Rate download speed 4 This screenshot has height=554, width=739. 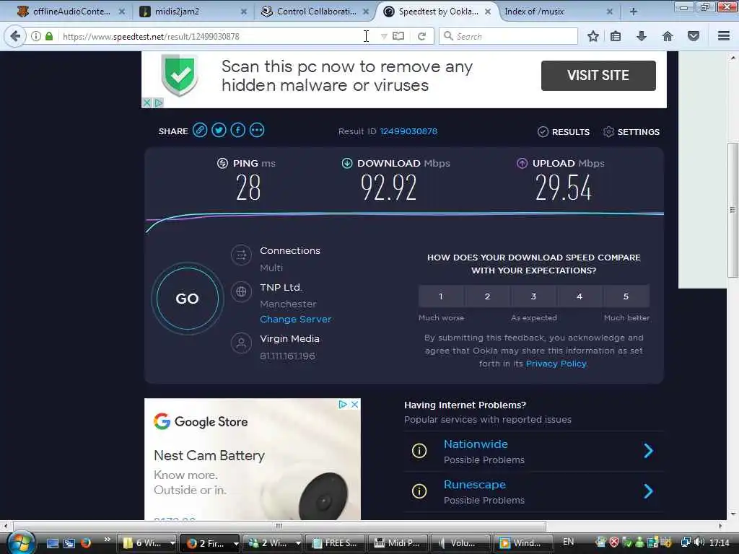click(580, 296)
